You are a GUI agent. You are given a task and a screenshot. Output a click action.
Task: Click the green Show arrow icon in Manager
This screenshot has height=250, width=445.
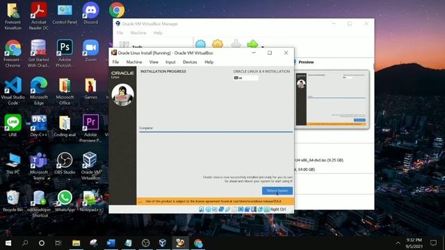[252, 44]
